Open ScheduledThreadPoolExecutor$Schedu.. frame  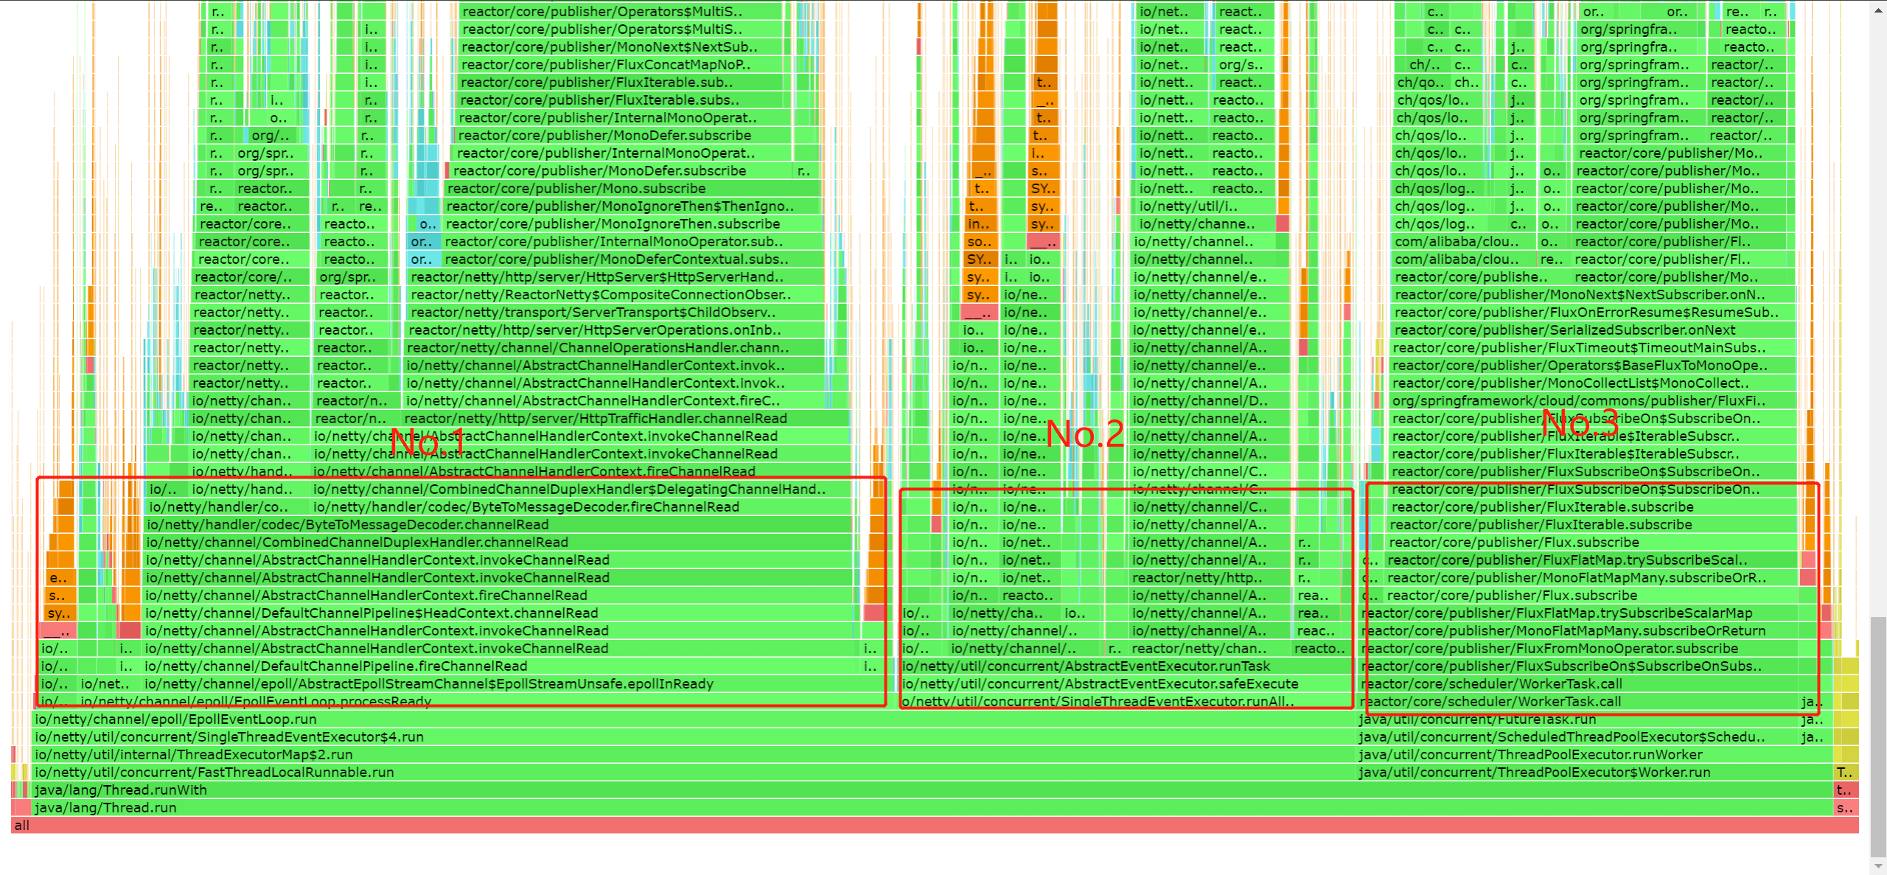pos(1577,736)
